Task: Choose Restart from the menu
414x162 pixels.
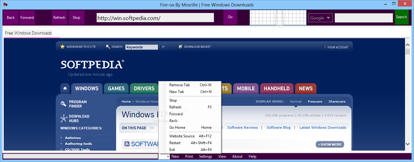Action: [190, 143]
